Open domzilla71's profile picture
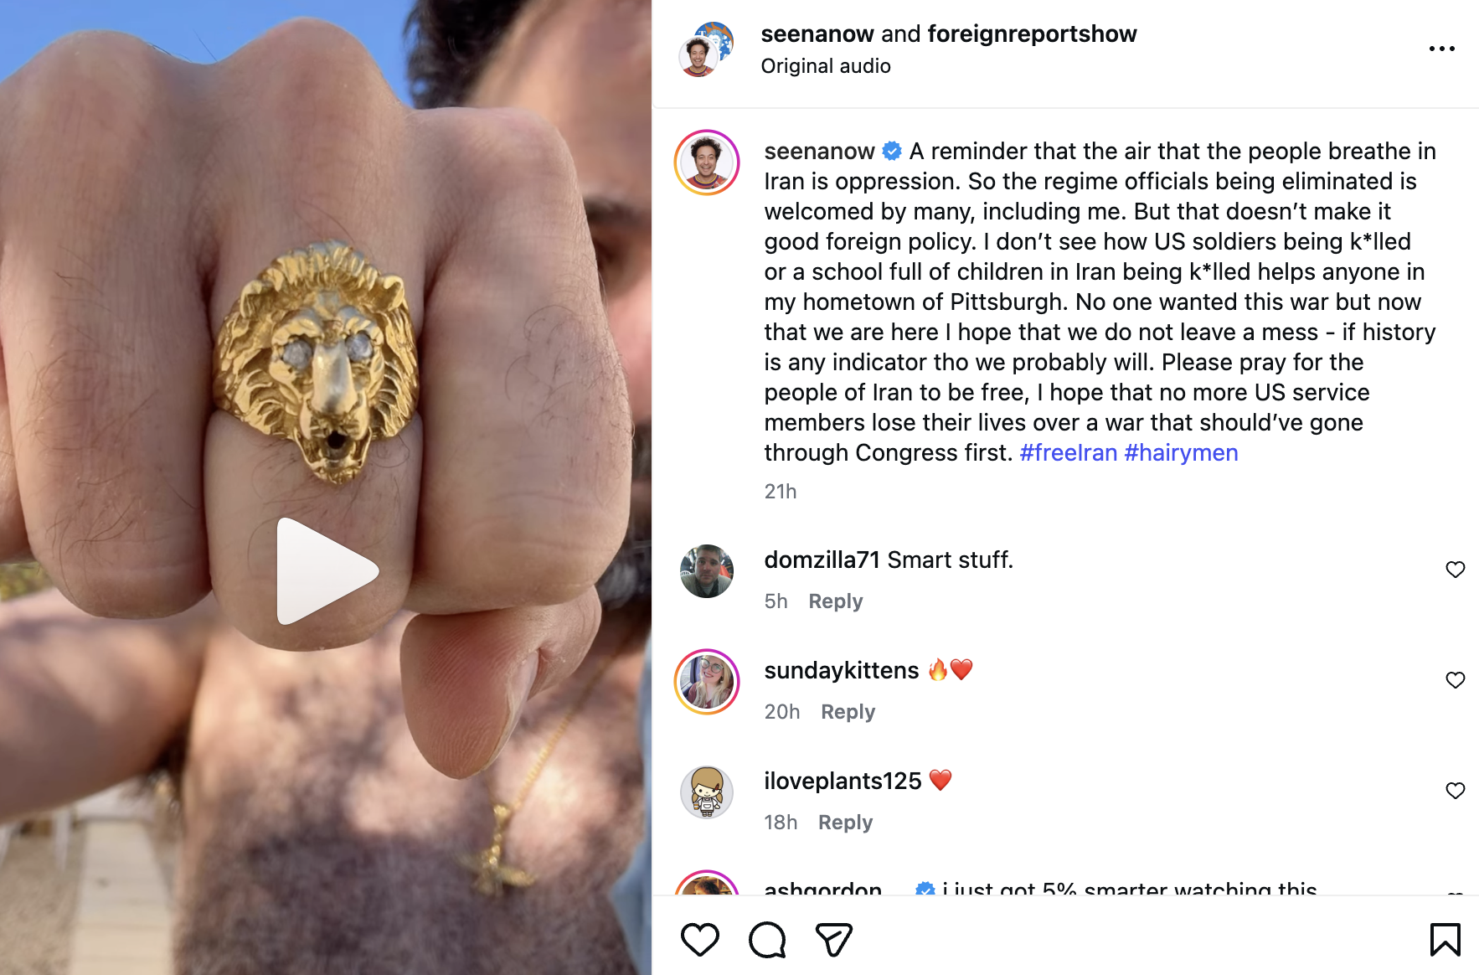The width and height of the screenshot is (1479, 975). point(707,571)
